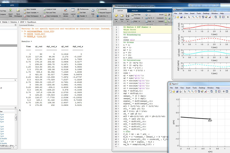Switch to the VIEW tab in the Editor
Screen dimensions: 230x153
tap(148, 11)
